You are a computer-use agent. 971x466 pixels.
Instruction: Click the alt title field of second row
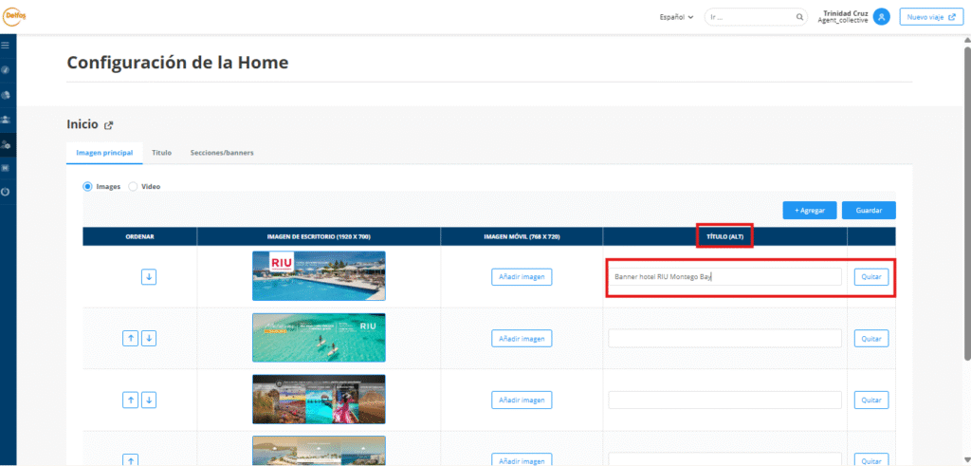click(x=724, y=338)
